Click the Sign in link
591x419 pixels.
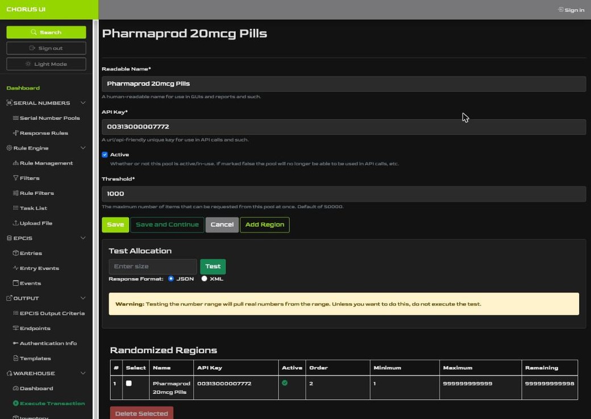(x=571, y=10)
